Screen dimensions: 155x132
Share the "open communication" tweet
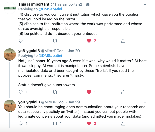pos(123,123)
